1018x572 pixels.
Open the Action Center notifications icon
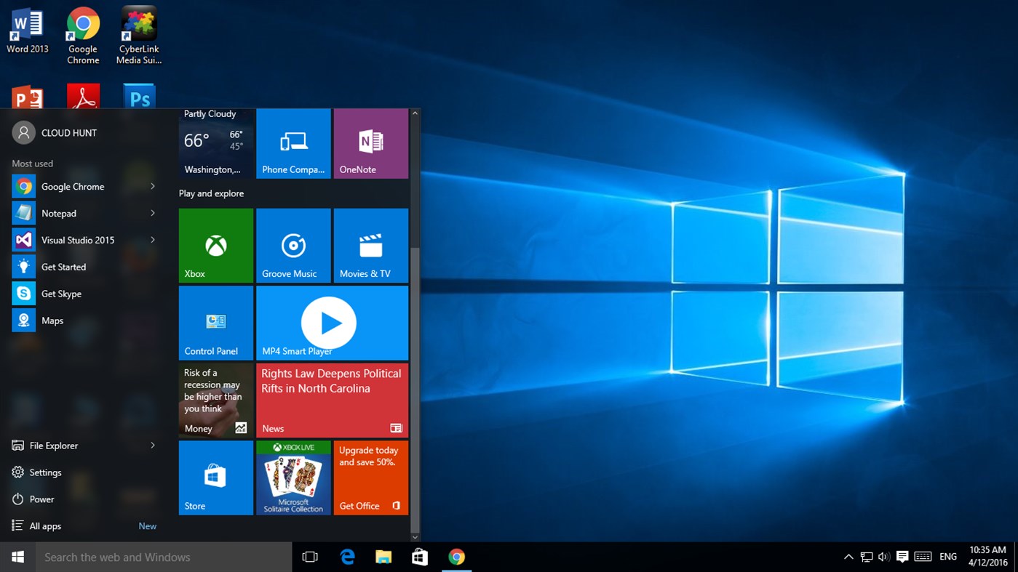coord(902,557)
